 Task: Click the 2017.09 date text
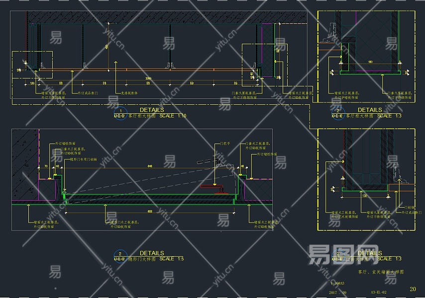tap(338, 293)
